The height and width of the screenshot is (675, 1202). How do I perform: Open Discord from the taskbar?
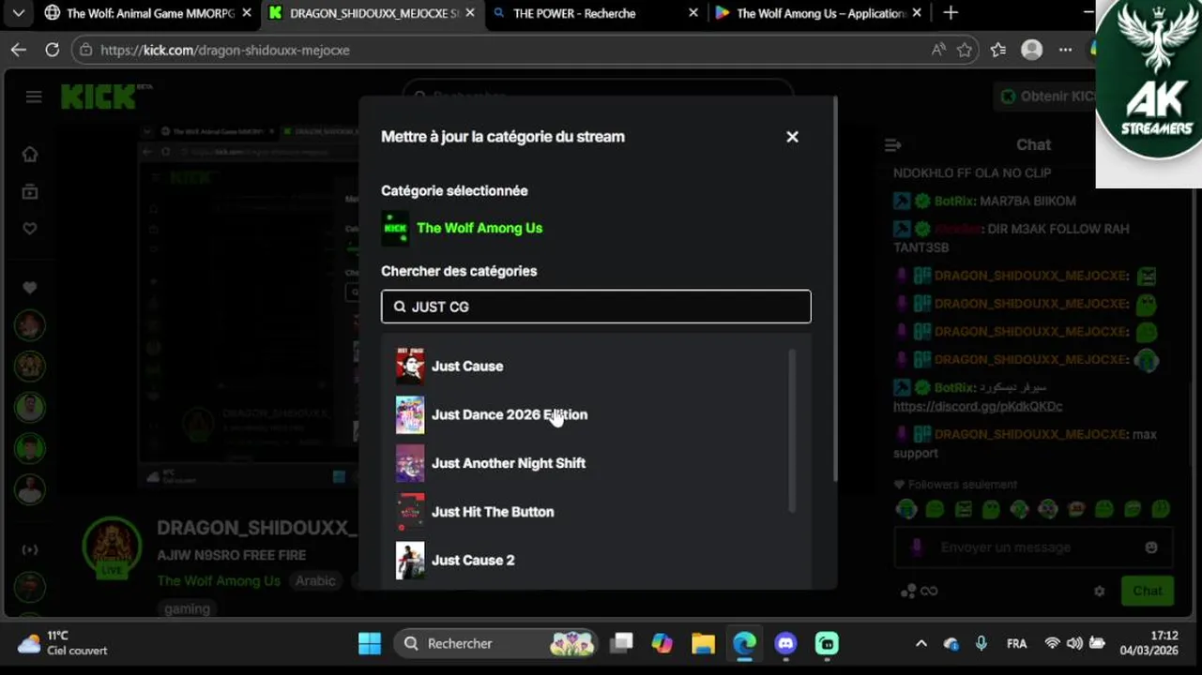(x=785, y=644)
